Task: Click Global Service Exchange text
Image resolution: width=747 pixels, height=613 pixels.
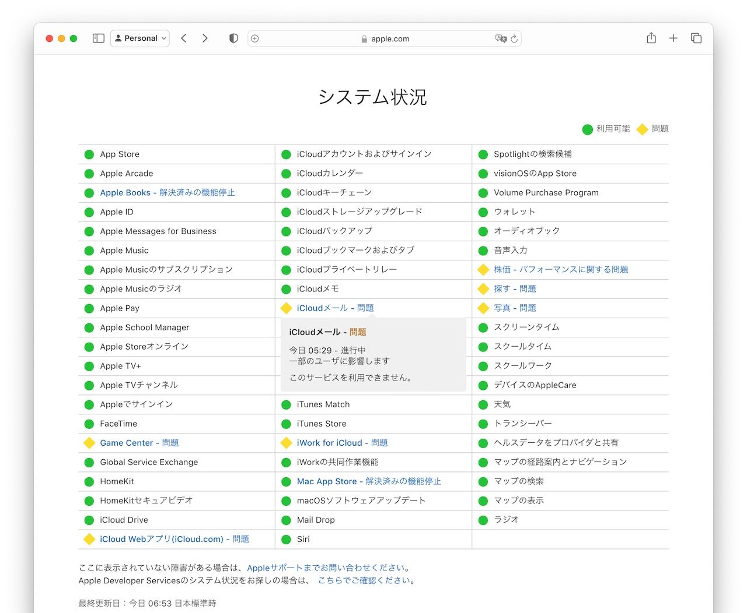Action: coord(149,462)
